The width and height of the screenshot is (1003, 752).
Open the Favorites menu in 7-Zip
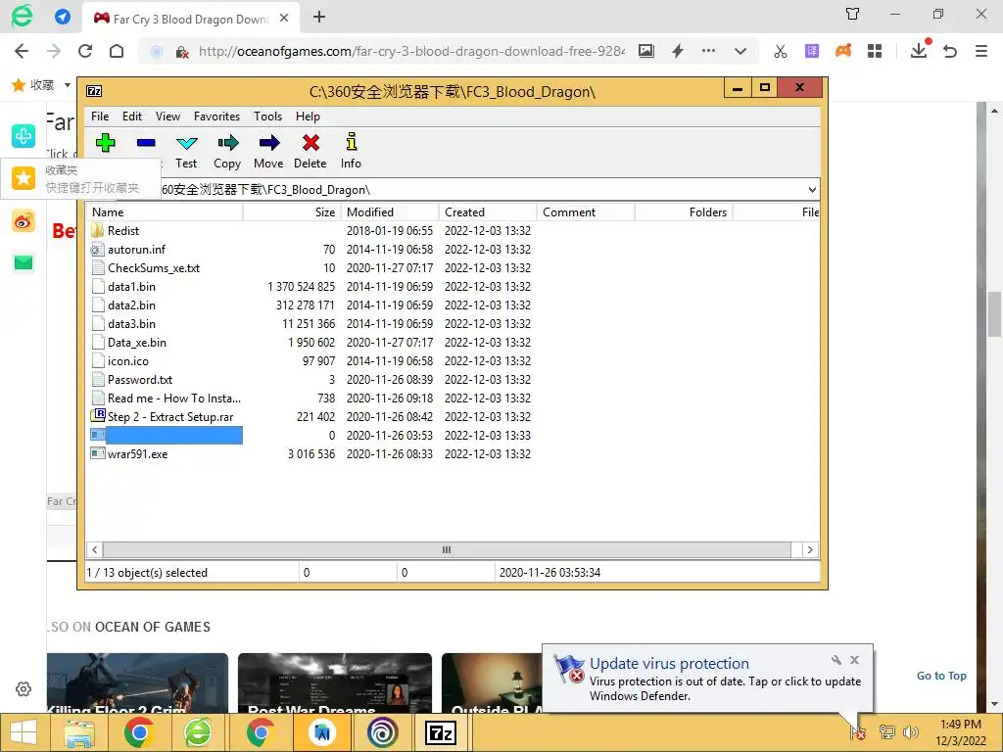tap(216, 117)
